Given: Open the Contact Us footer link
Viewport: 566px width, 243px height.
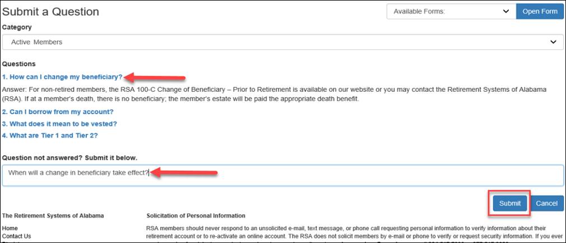Looking at the screenshot, I should click(17, 236).
